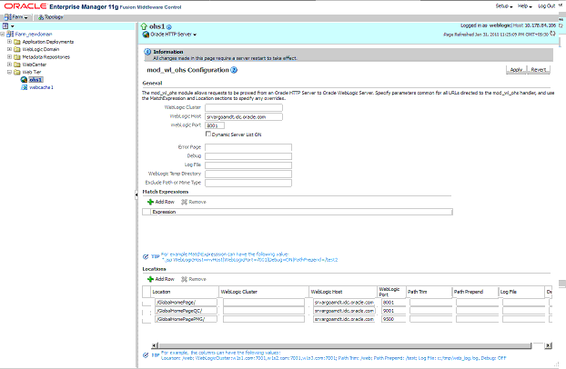Screen dimensions: 566x369
Task: Click the Farm_newdomain tree link
Action: [x=34, y=35]
